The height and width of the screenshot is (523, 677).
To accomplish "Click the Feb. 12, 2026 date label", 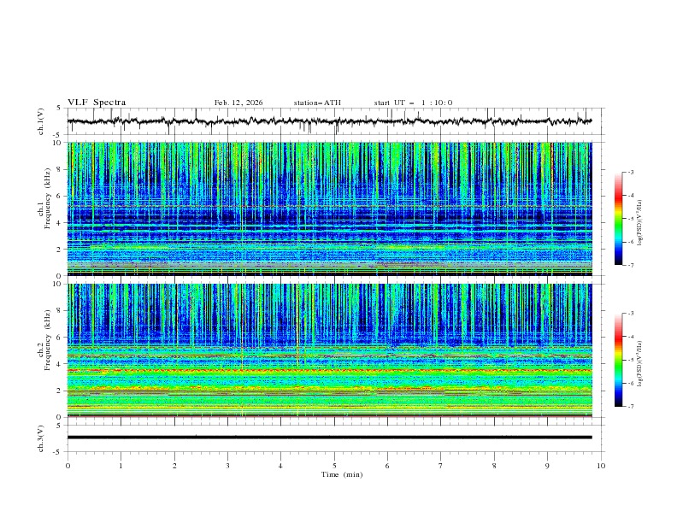I will 238,103.
